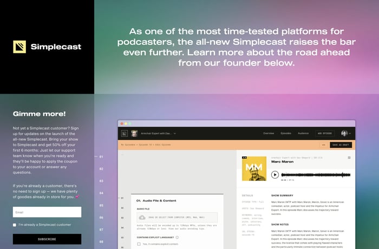This screenshot has width=379, height=249.
Task: Click the green maximize dot of the mock window
Action: click(x=129, y=123)
